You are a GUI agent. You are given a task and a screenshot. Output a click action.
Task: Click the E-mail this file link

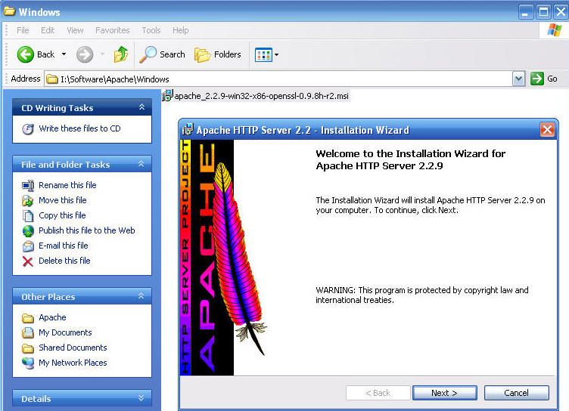[x=64, y=246]
